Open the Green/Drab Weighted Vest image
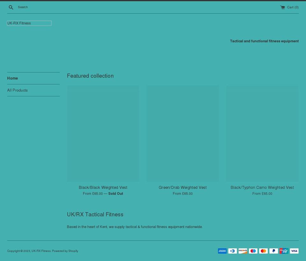Viewport: 306px width, 261px height. click(x=183, y=134)
